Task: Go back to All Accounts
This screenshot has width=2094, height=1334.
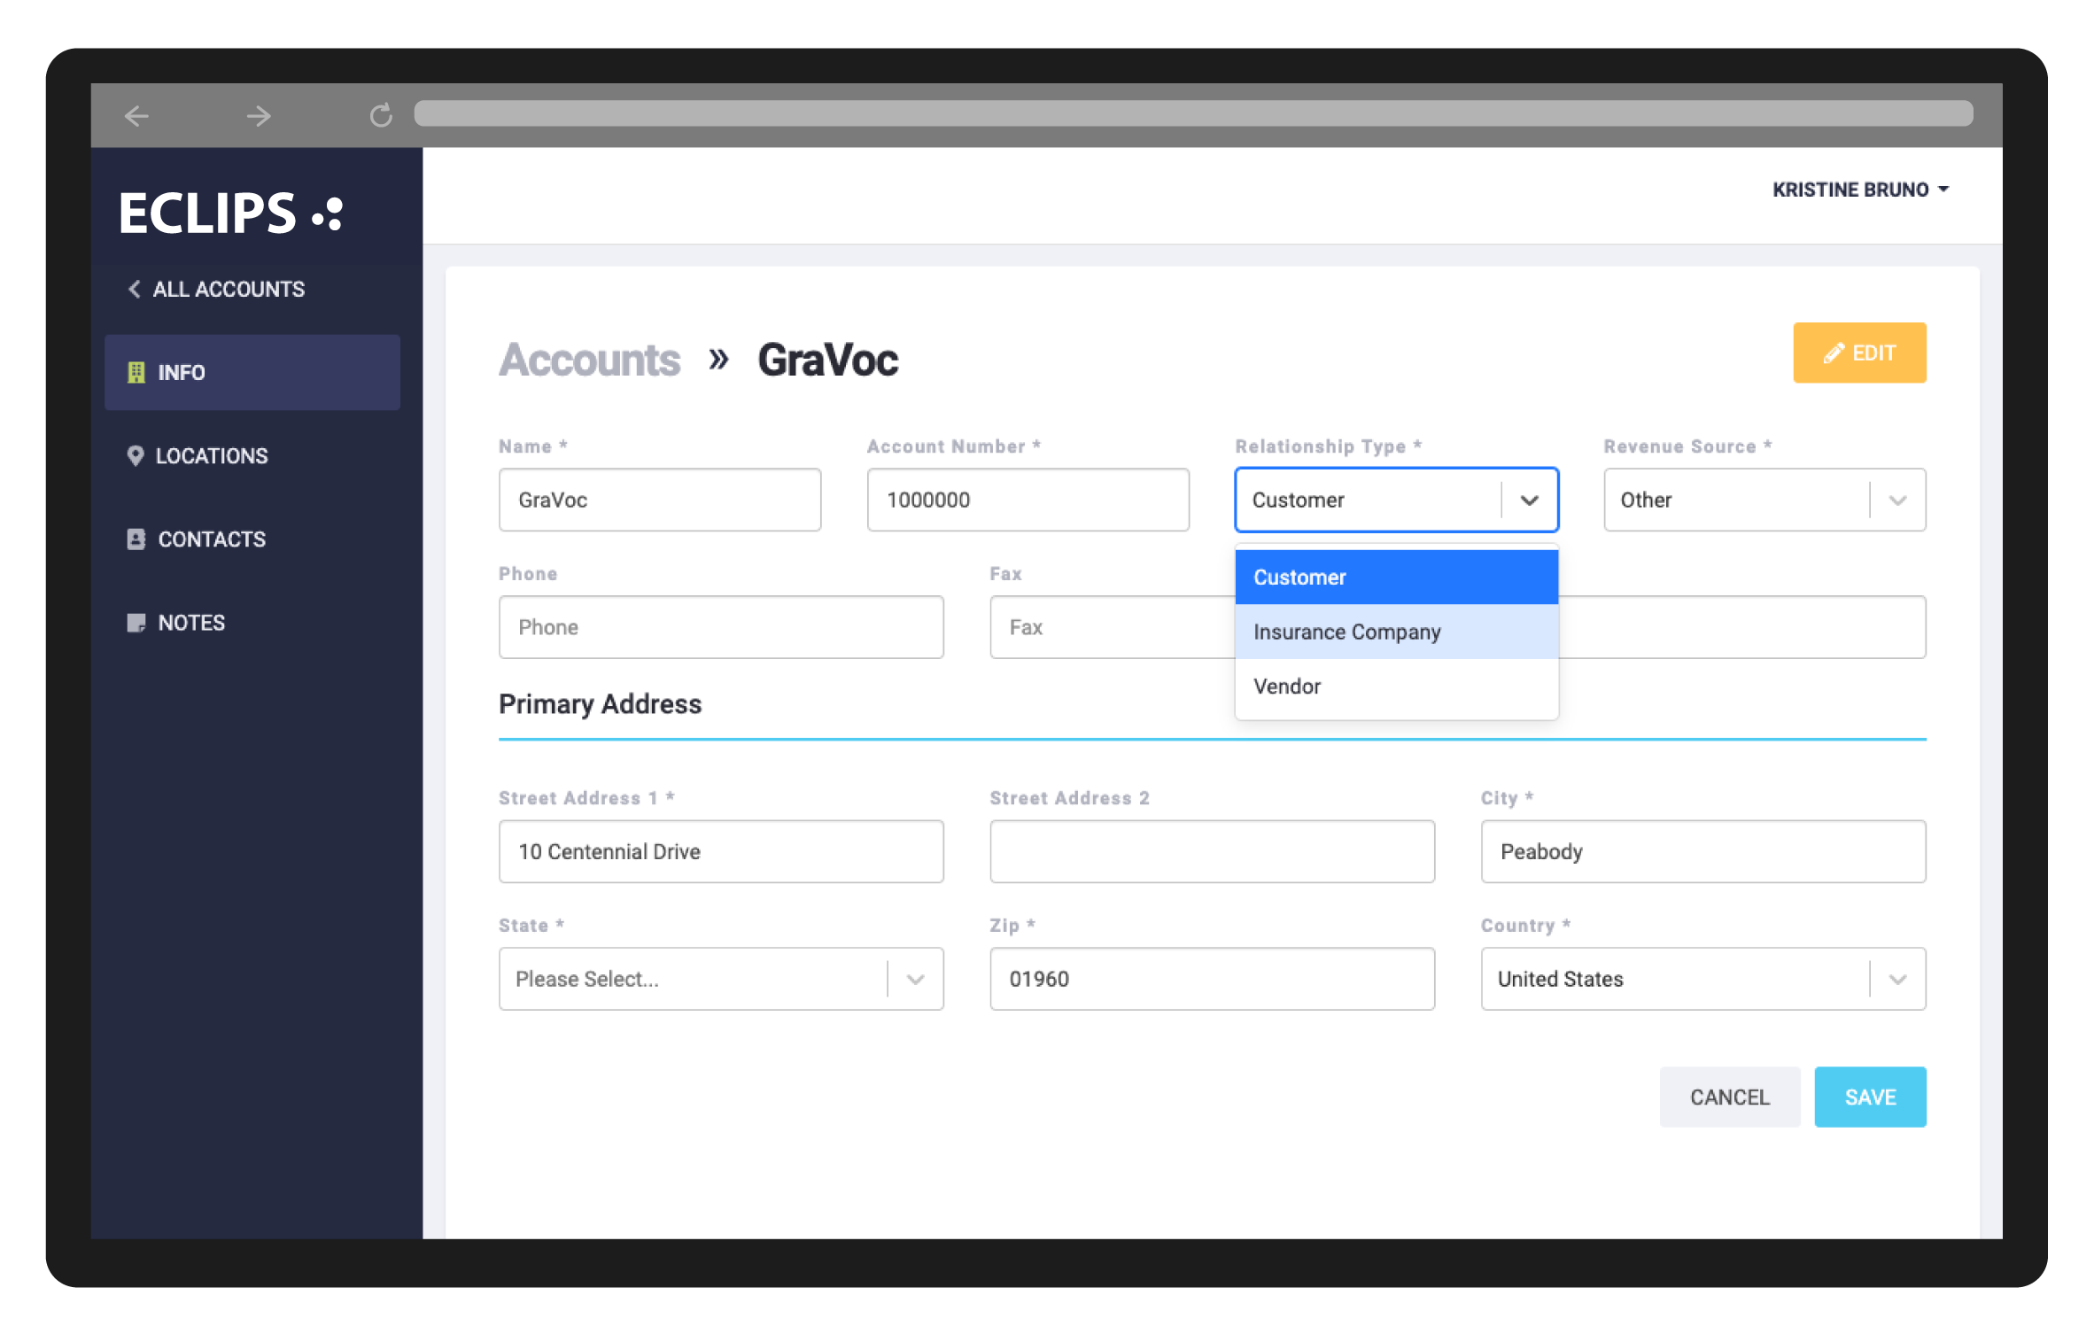Action: [x=217, y=289]
